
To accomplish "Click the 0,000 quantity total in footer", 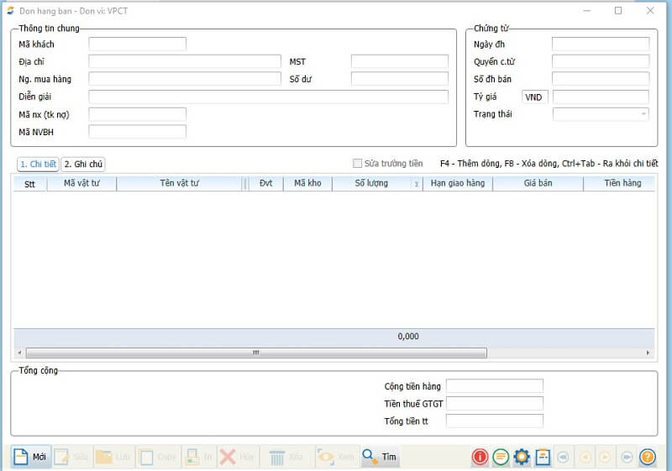I will pos(408,337).
